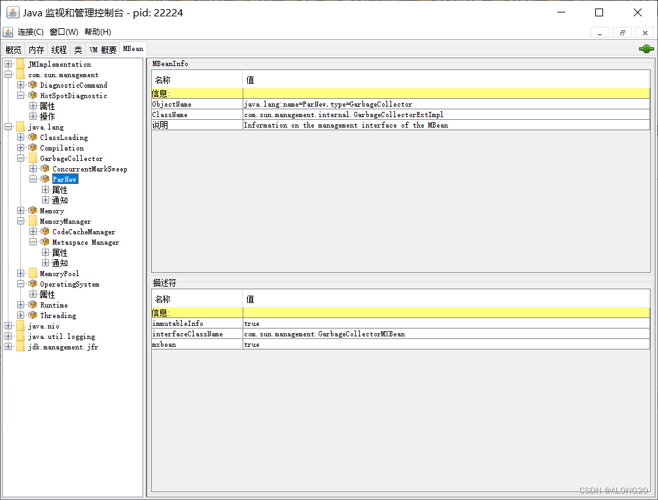
Task: Click the MemoryManager folder icon
Action: click(x=33, y=221)
